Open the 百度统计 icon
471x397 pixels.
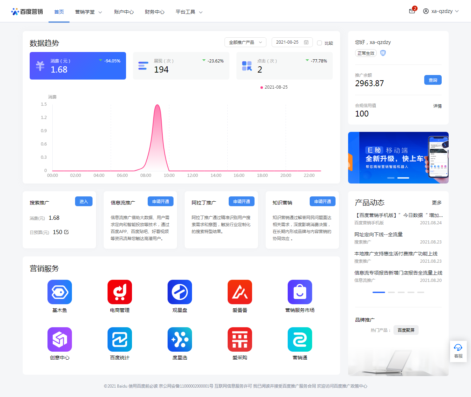click(x=120, y=339)
